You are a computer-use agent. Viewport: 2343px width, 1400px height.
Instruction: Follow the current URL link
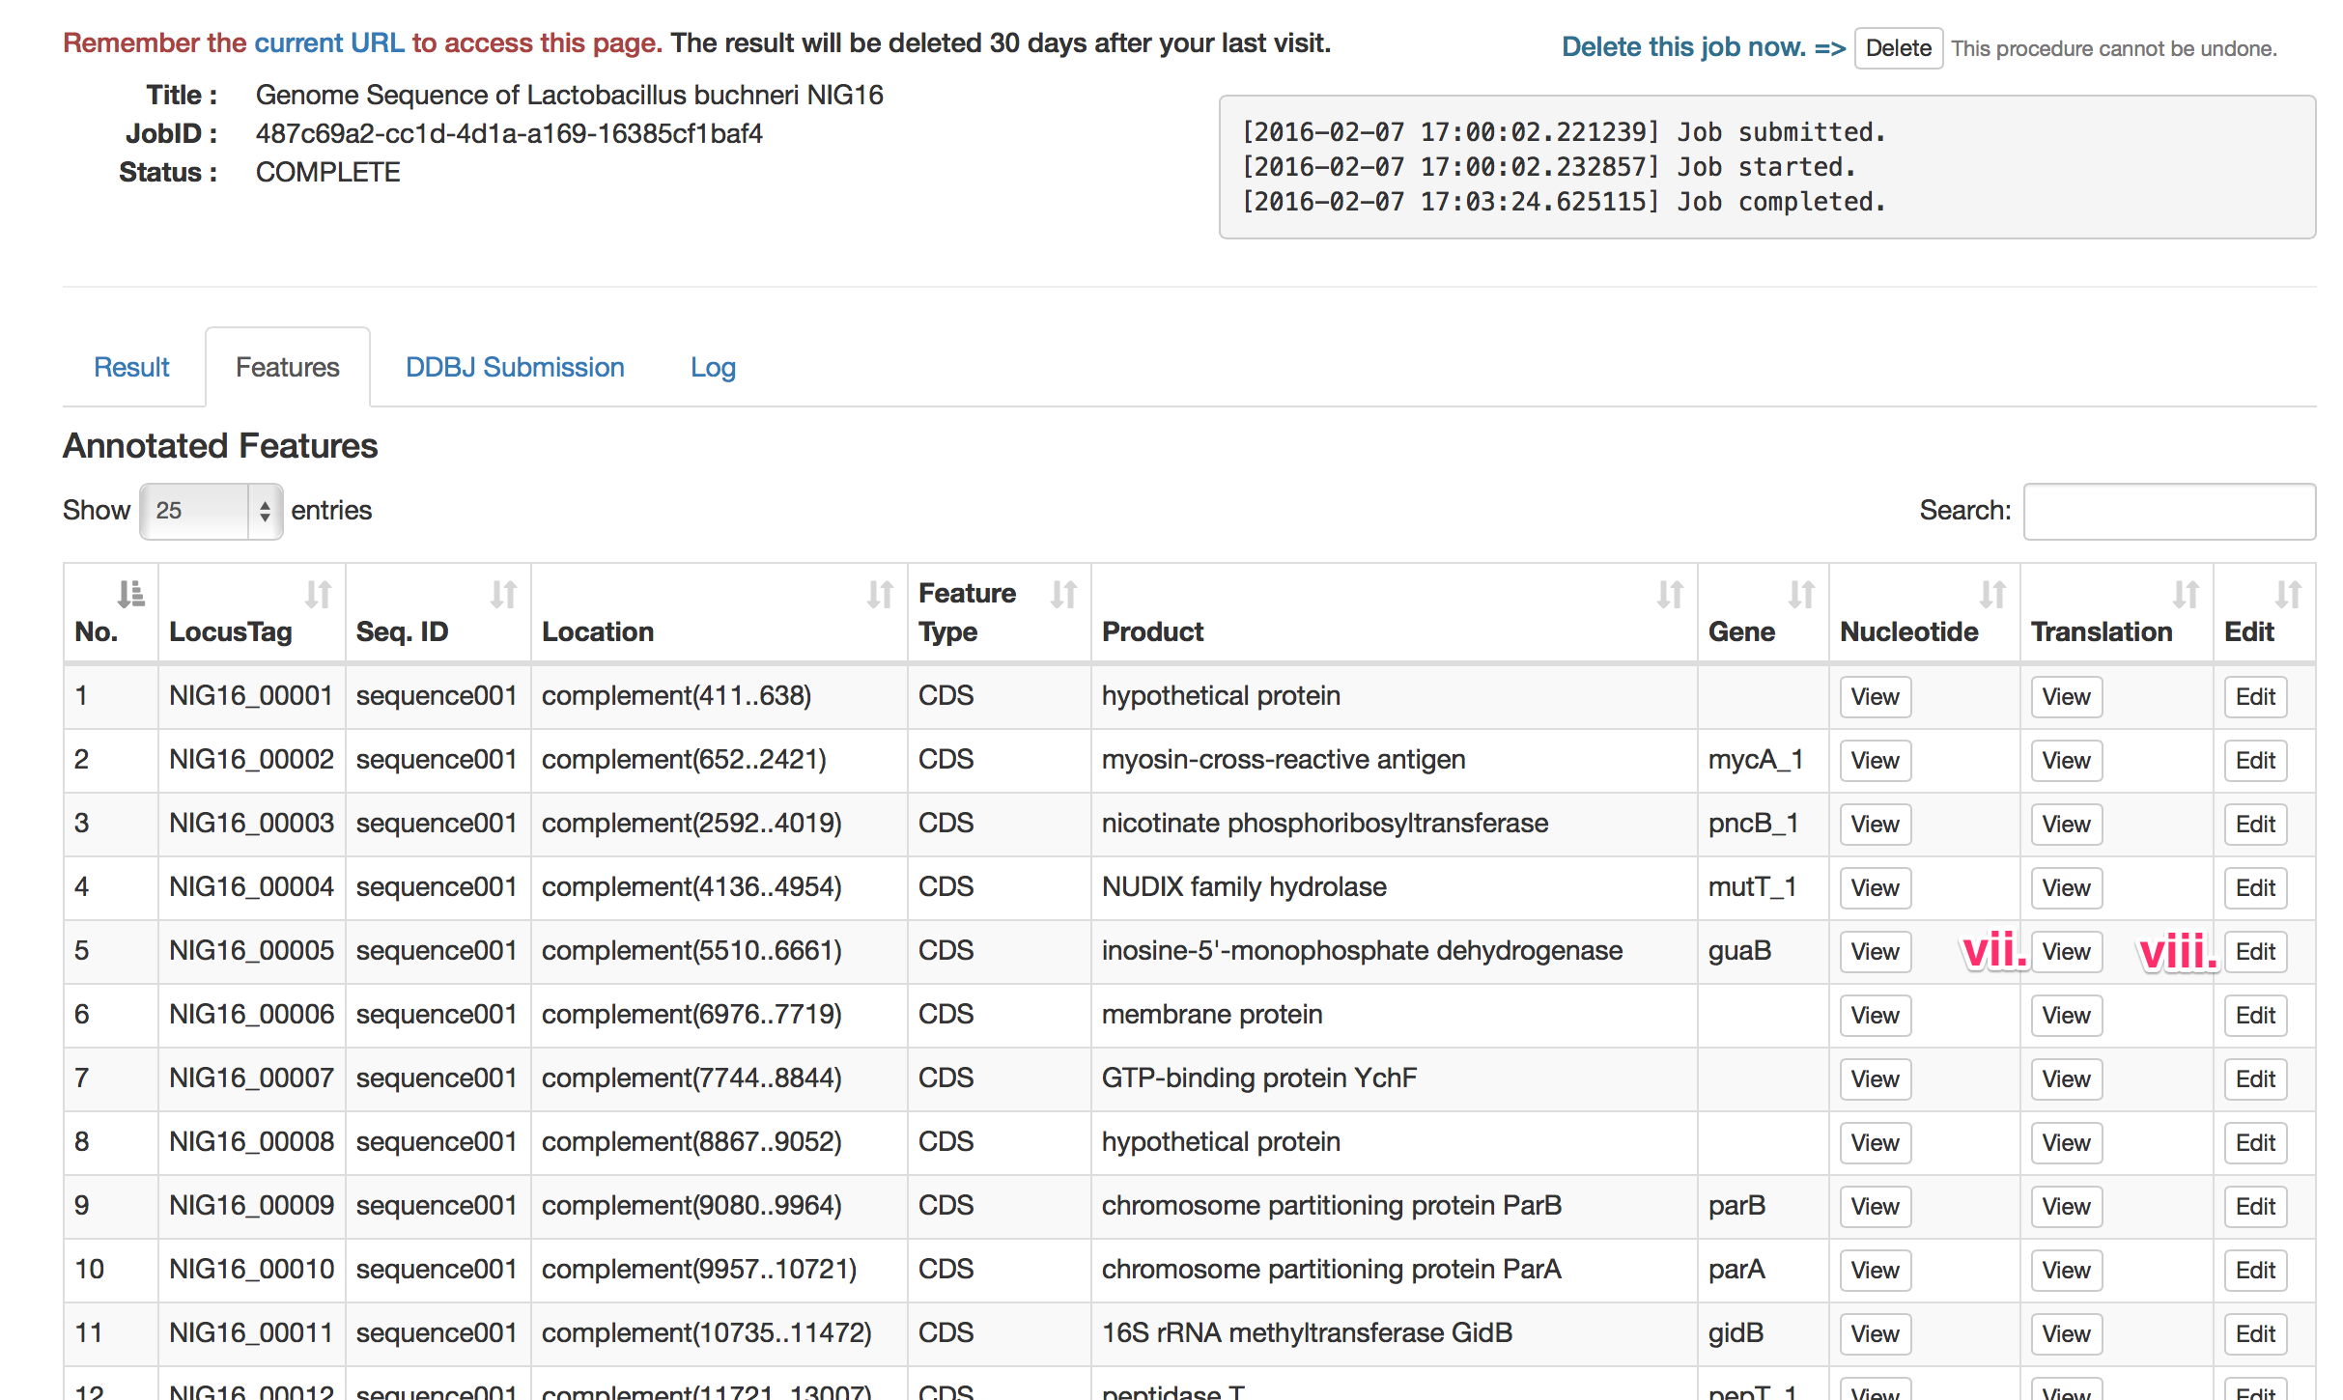pyautogui.click(x=328, y=43)
